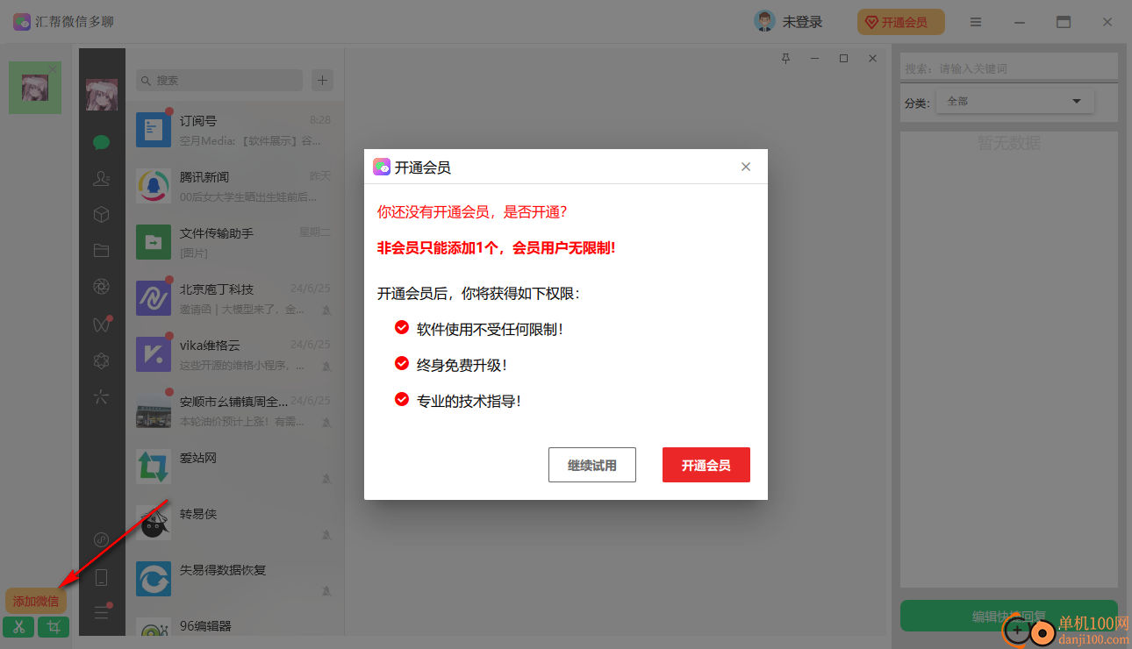This screenshot has width=1132, height=649.
Task: Click the 北京庖丁科技 purple avatar
Action: 154,298
